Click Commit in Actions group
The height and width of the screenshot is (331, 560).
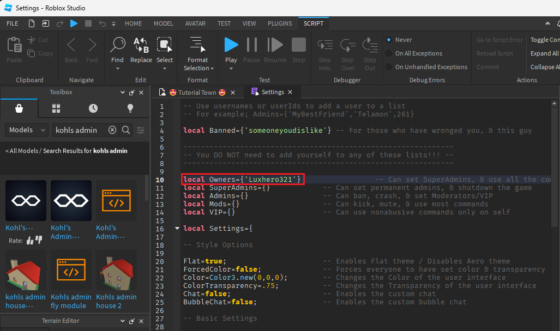pos(487,67)
